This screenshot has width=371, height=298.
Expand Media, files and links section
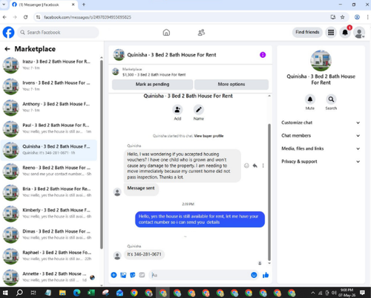click(321, 149)
